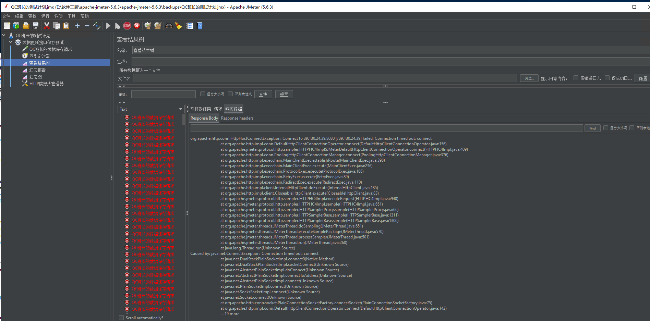This screenshot has height=321, width=650.
Task: Open the 查找 menu
Action: [x=32, y=16]
